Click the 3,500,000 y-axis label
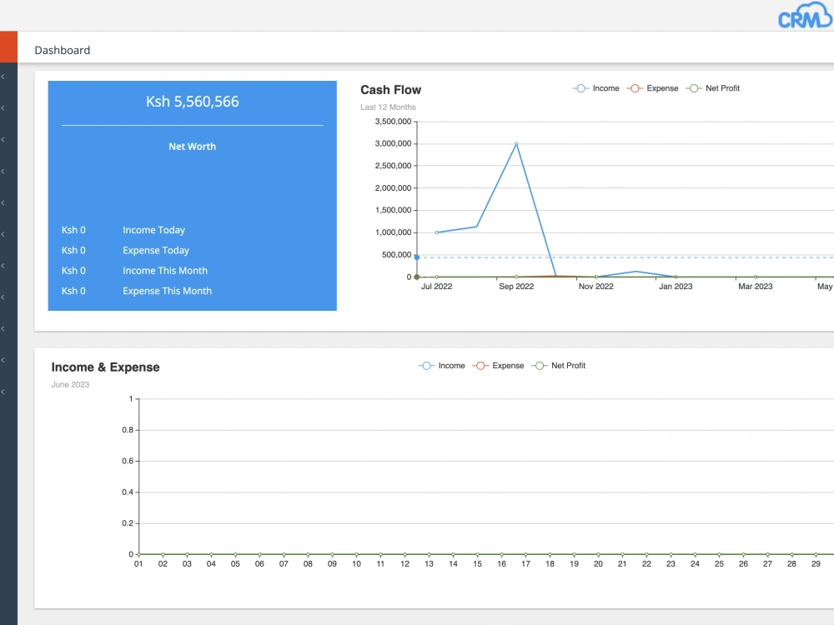The height and width of the screenshot is (625, 834). (393, 121)
